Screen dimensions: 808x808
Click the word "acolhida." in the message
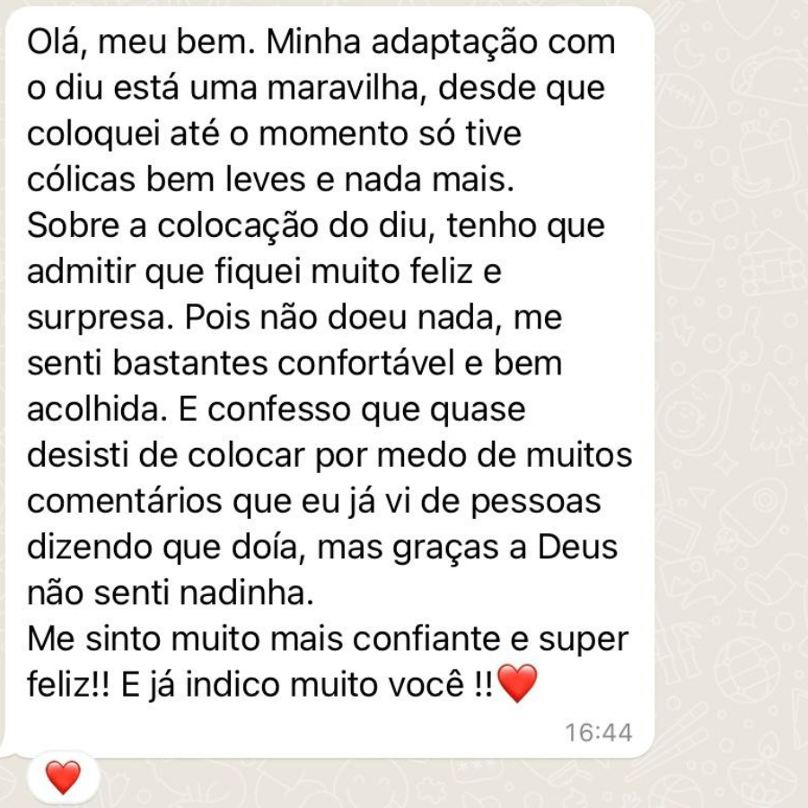[x=97, y=409]
